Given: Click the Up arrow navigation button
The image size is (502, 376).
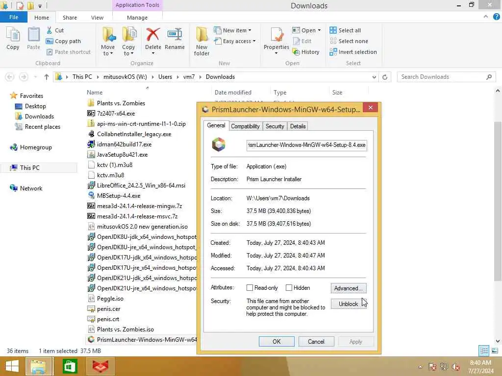Looking at the screenshot, I should coord(47,77).
